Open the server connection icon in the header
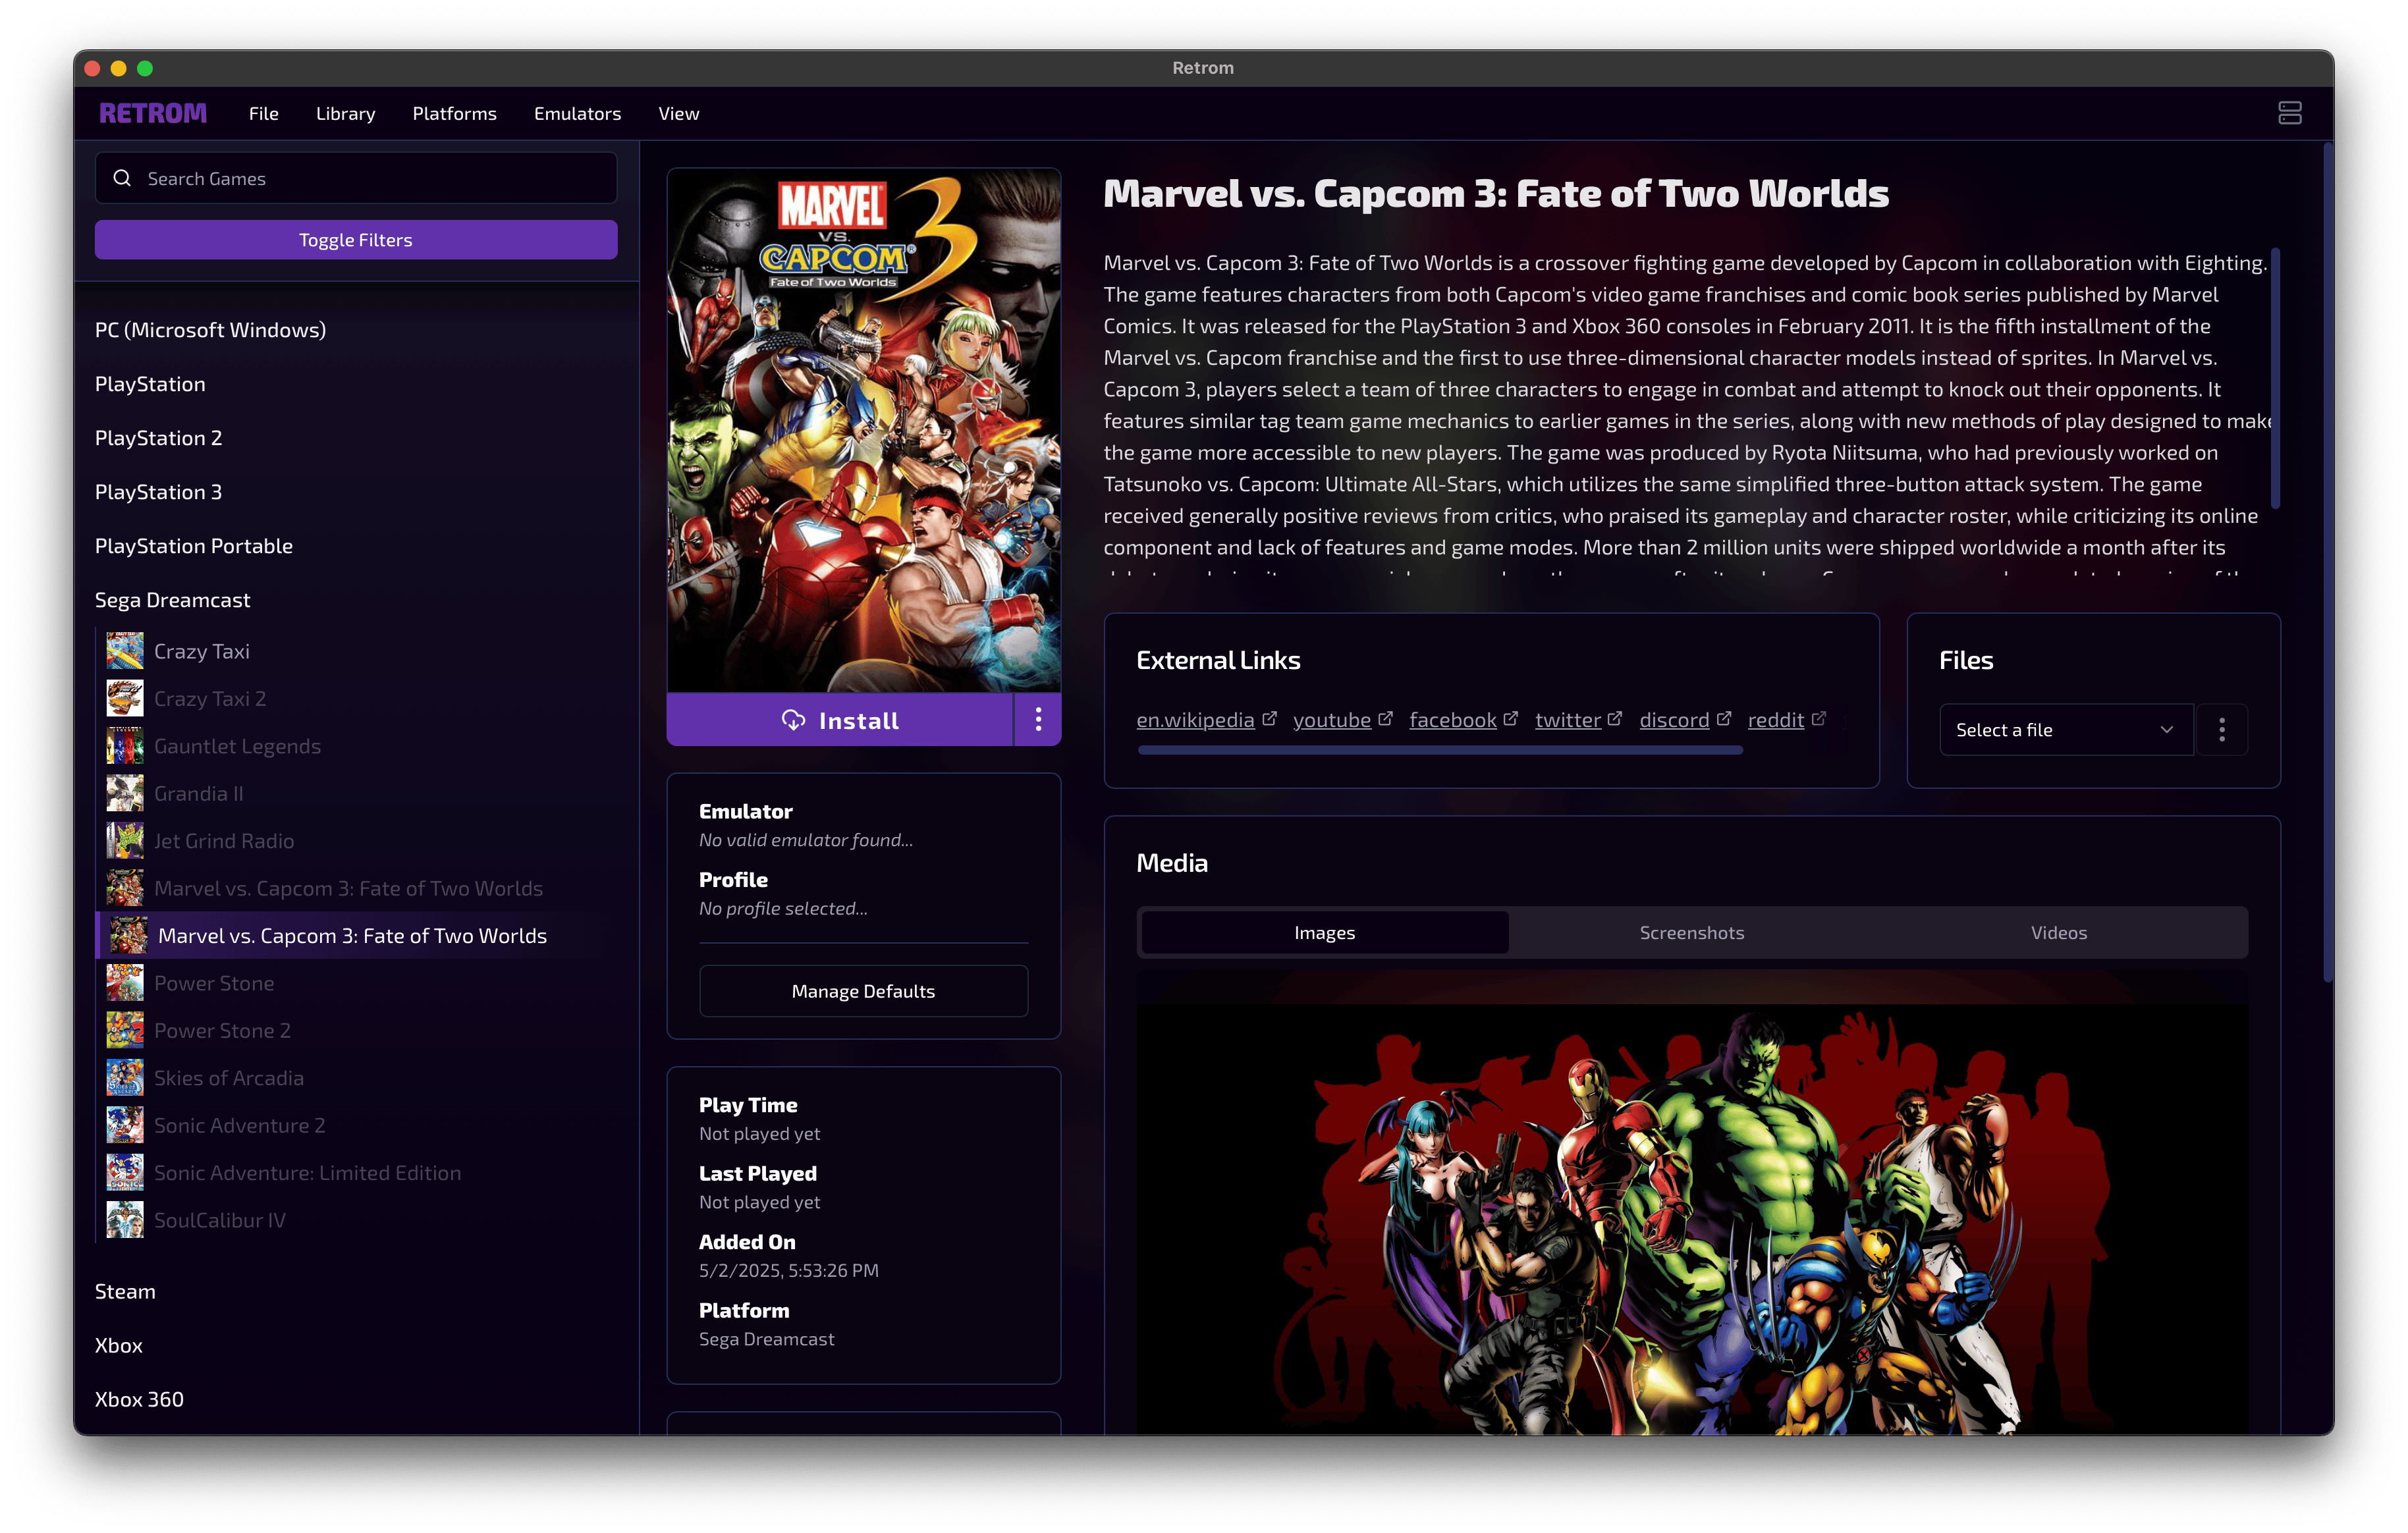The height and width of the screenshot is (1533, 2408). coord(2289,113)
